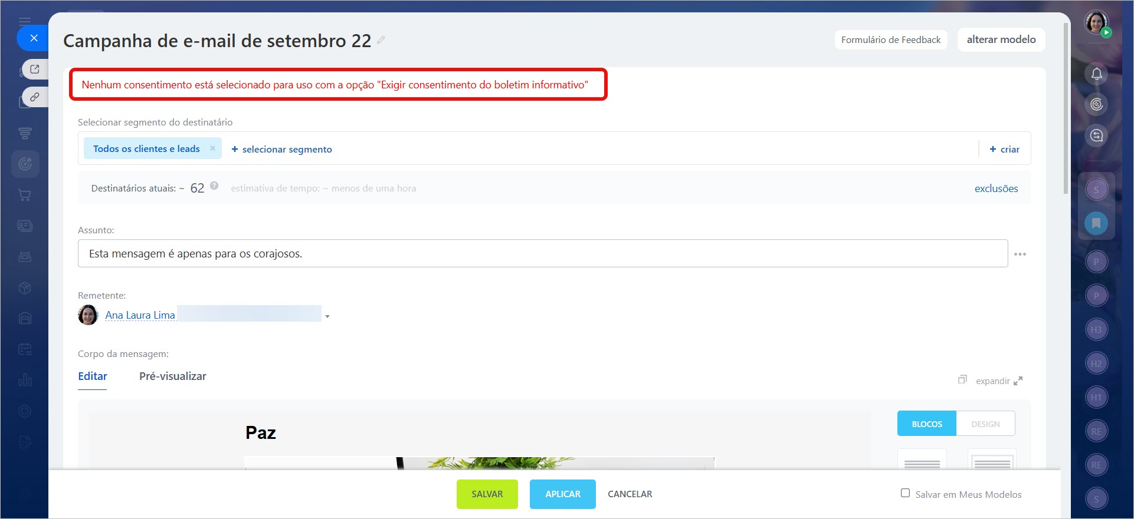
Task: Select the Editar tab
Action: tap(93, 376)
